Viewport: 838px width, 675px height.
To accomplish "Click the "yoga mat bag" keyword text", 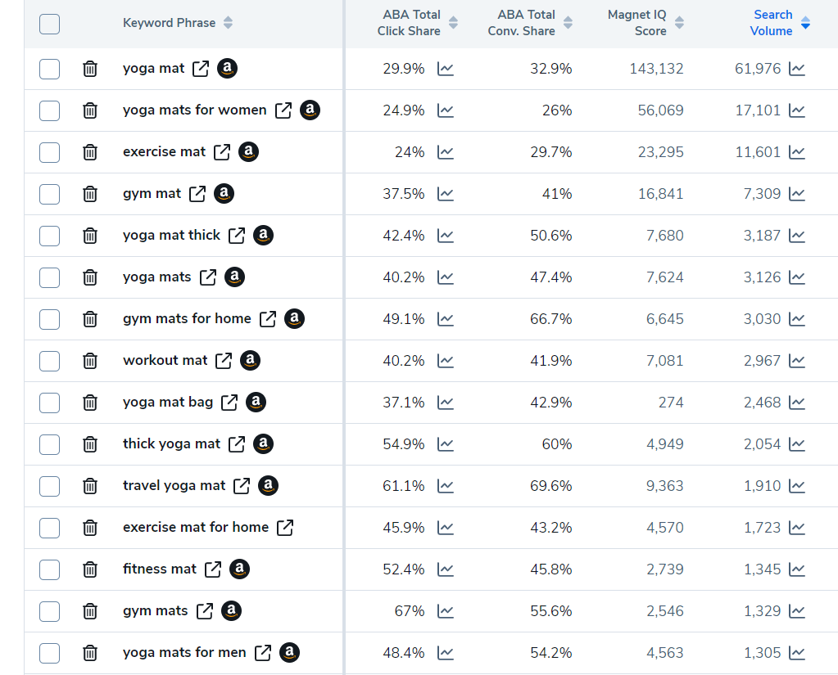I will pos(168,402).
